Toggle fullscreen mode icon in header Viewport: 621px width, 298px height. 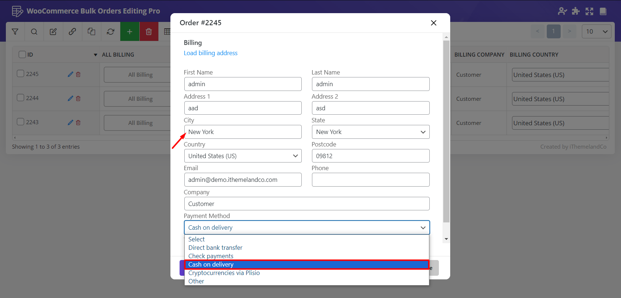(x=589, y=11)
